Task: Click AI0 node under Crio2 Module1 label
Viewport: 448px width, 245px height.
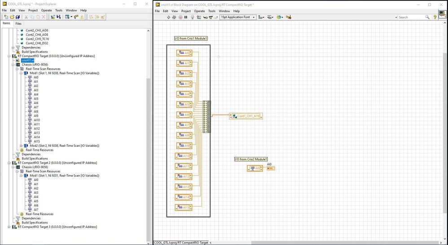Action: coord(255,168)
